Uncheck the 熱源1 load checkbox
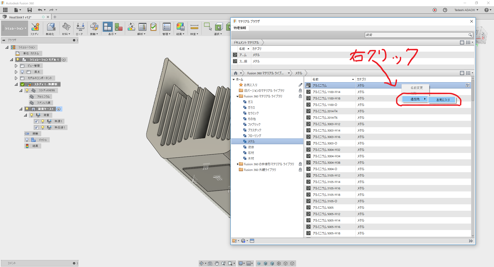Screen dimensions: 494x267 pyautogui.click(x=36, y=121)
